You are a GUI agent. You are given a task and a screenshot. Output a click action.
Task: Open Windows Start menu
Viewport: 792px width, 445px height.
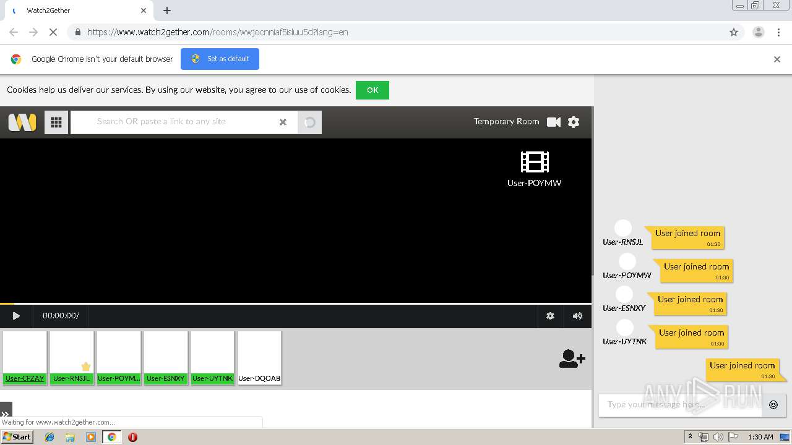pos(17,437)
